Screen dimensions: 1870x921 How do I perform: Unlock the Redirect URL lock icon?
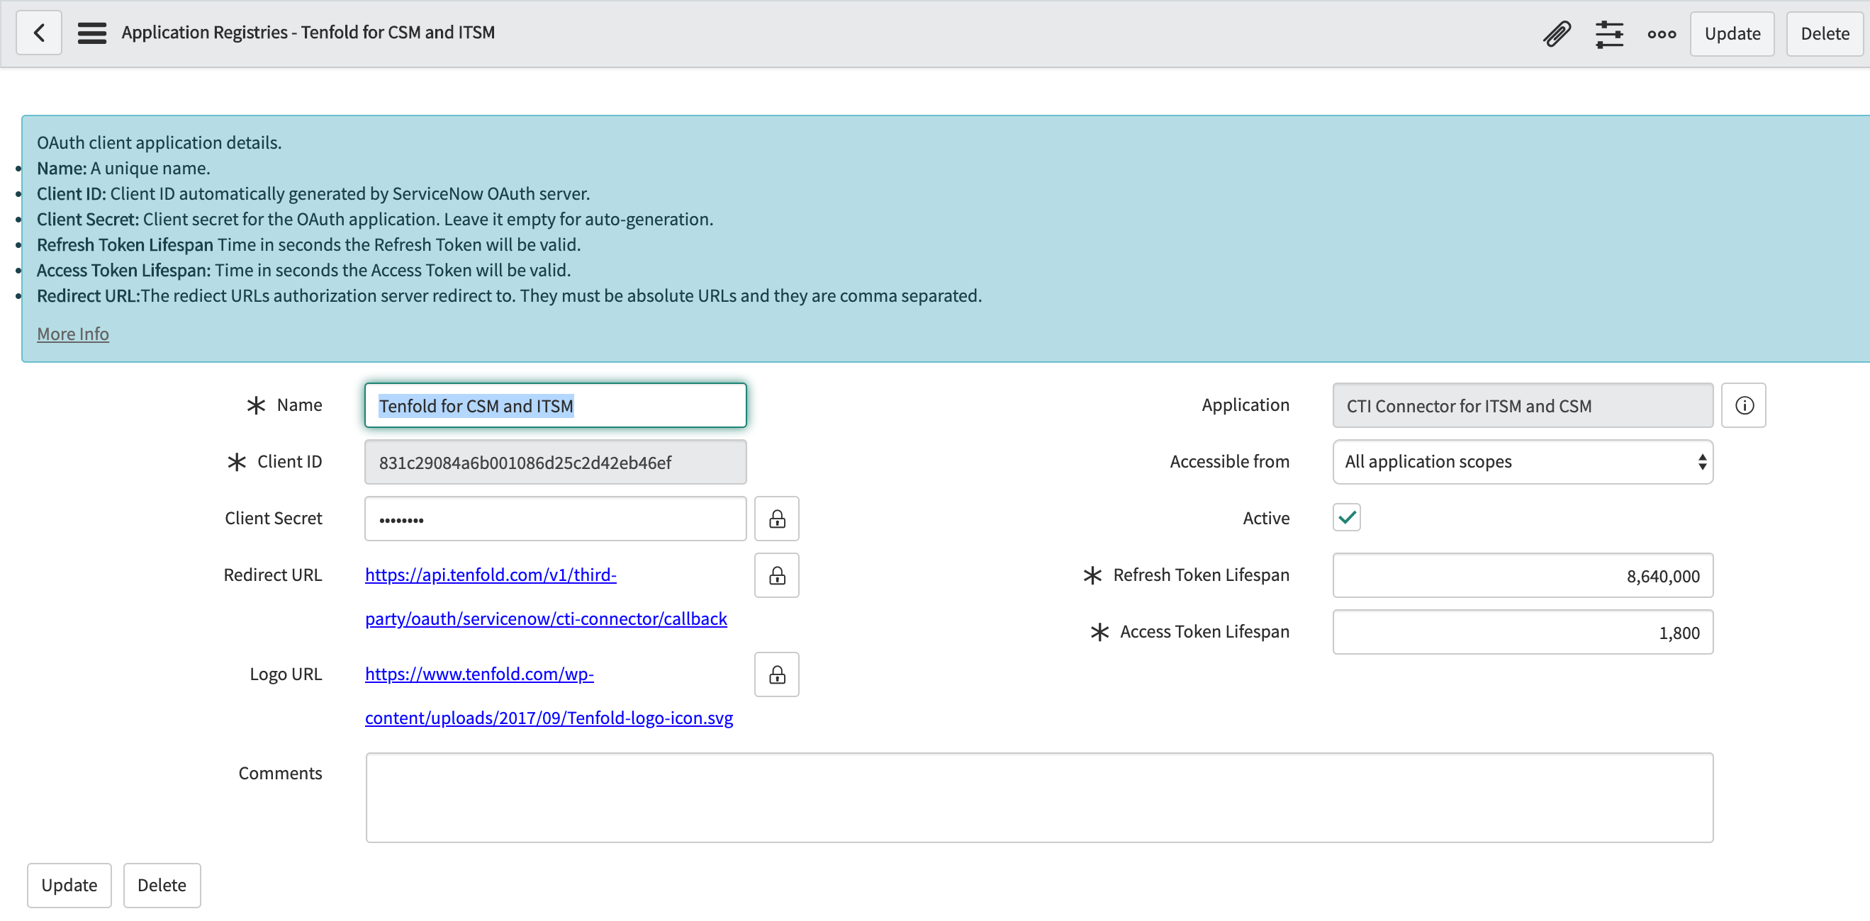[x=777, y=575]
